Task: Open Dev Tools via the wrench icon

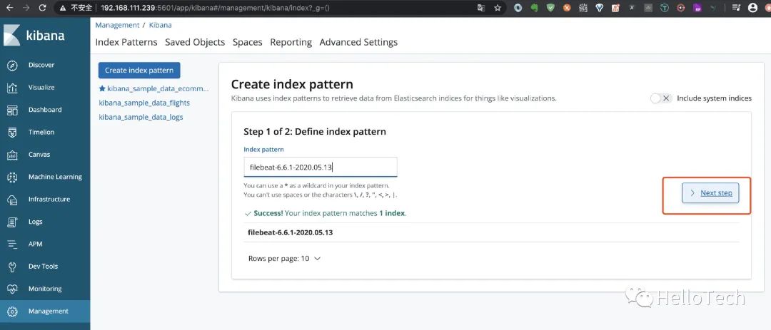Action: (12, 267)
